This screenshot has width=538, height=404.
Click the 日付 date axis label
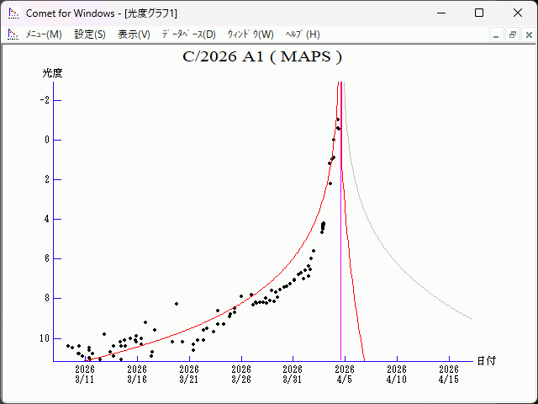[486, 360]
